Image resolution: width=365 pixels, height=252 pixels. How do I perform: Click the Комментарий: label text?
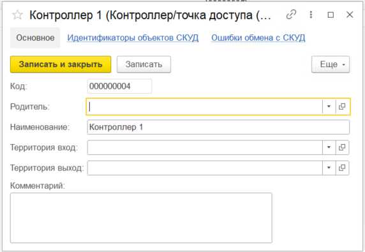[x=38, y=186]
